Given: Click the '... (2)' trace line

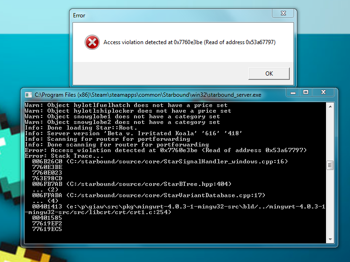Looking at the screenshot, I should pyautogui.click(x=45, y=190).
